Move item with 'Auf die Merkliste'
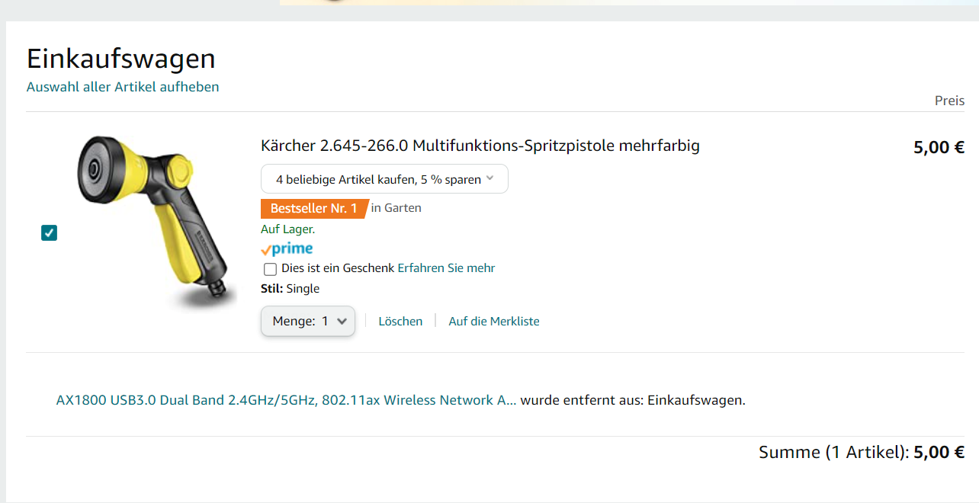This screenshot has height=503, width=979. [493, 322]
